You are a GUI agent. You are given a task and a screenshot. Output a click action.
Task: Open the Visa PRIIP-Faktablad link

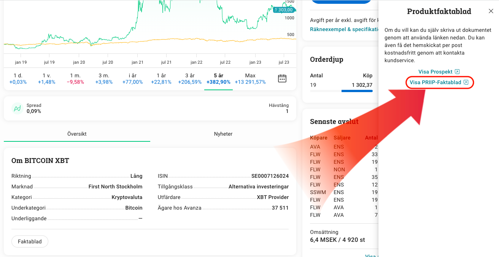click(x=439, y=82)
